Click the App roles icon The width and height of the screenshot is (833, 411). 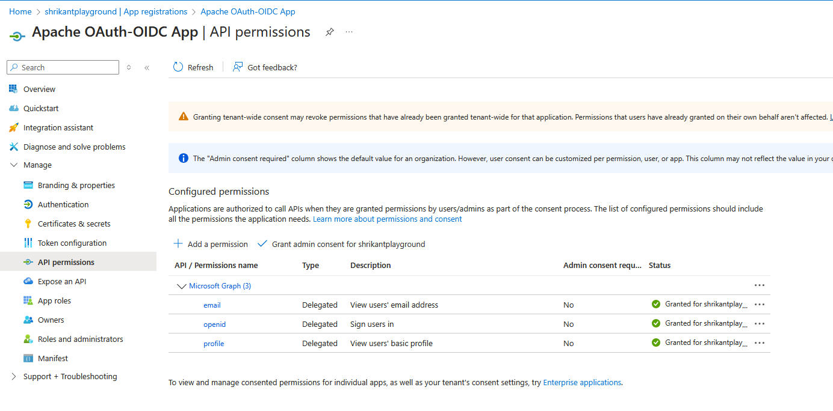point(28,300)
